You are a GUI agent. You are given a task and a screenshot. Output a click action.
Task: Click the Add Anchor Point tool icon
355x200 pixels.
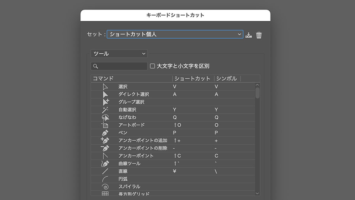(105, 140)
